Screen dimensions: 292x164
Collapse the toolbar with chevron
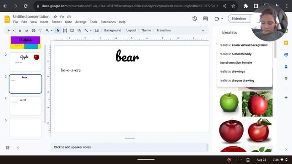click(x=203, y=31)
